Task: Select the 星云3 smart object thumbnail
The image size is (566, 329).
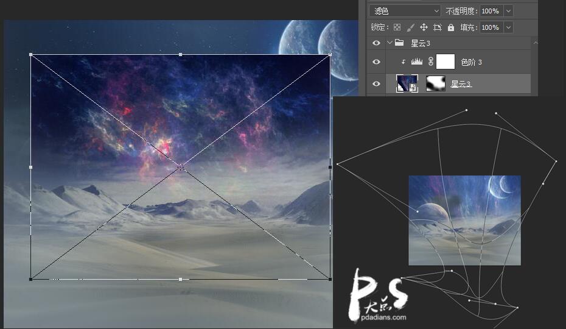Action: click(x=407, y=83)
